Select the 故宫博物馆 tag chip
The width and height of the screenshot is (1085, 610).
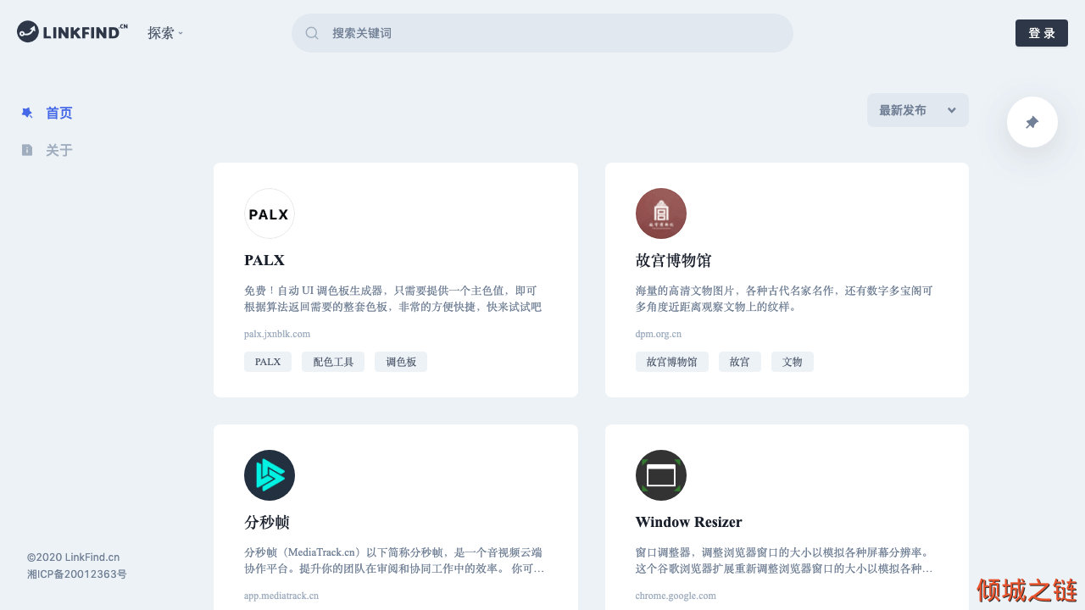[x=672, y=362]
